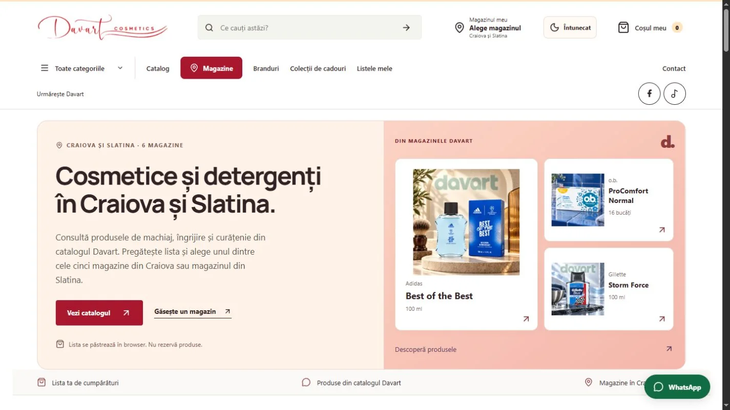This screenshot has width=730, height=410.
Task: Open Colecții de cadouri menu item
Action: 318,69
